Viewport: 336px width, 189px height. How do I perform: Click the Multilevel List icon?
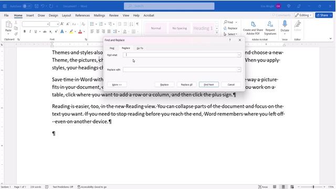click(110, 24)
